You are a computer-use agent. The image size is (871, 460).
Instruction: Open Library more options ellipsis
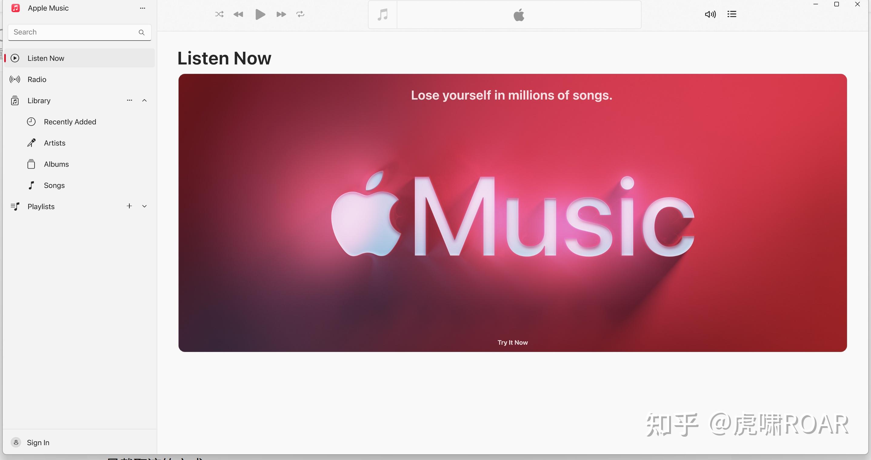click(129, 100)
